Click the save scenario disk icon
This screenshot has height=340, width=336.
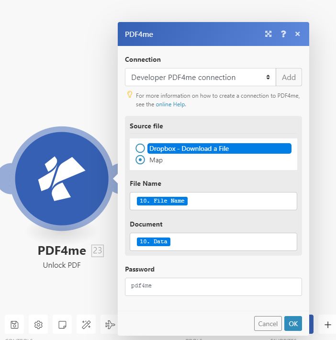[x=14, y=325]
